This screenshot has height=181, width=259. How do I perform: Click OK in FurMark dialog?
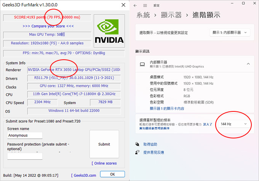click(112, 174)
